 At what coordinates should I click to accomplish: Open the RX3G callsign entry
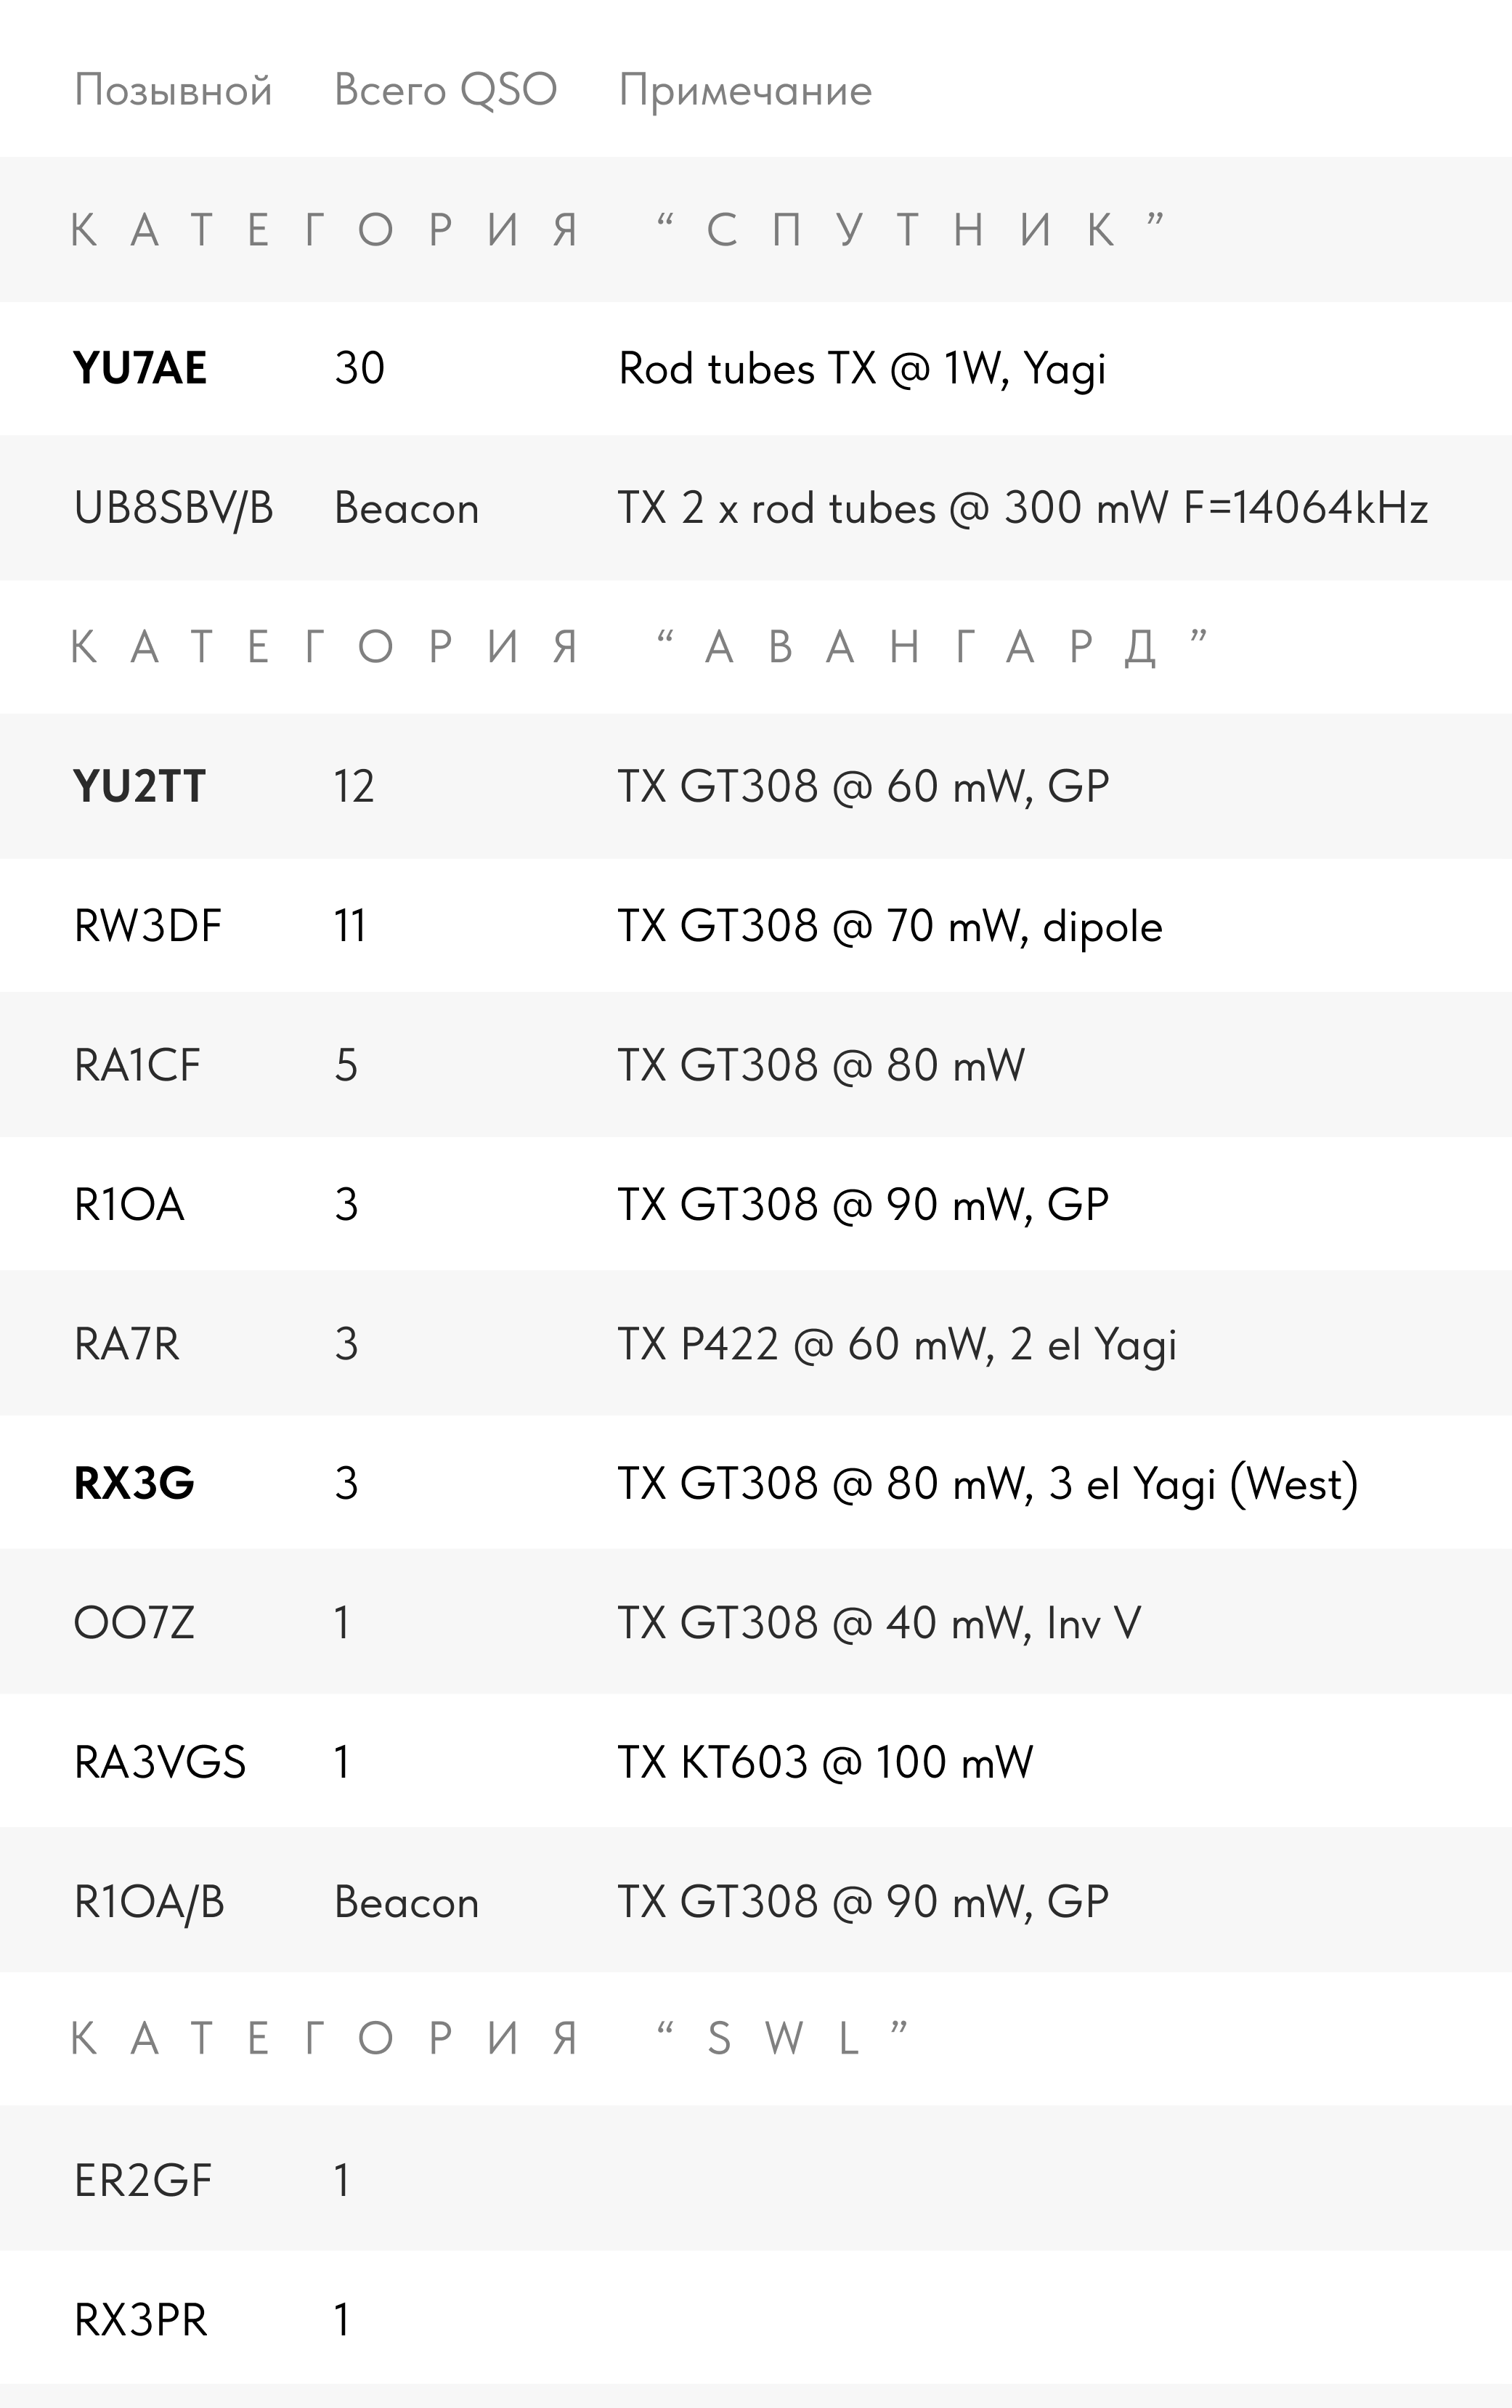(x=134, y=1483)
